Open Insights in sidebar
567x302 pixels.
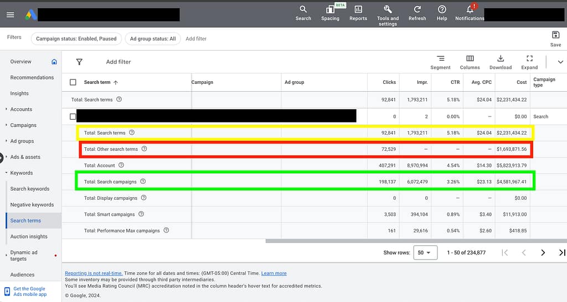(x=19, y=93)
